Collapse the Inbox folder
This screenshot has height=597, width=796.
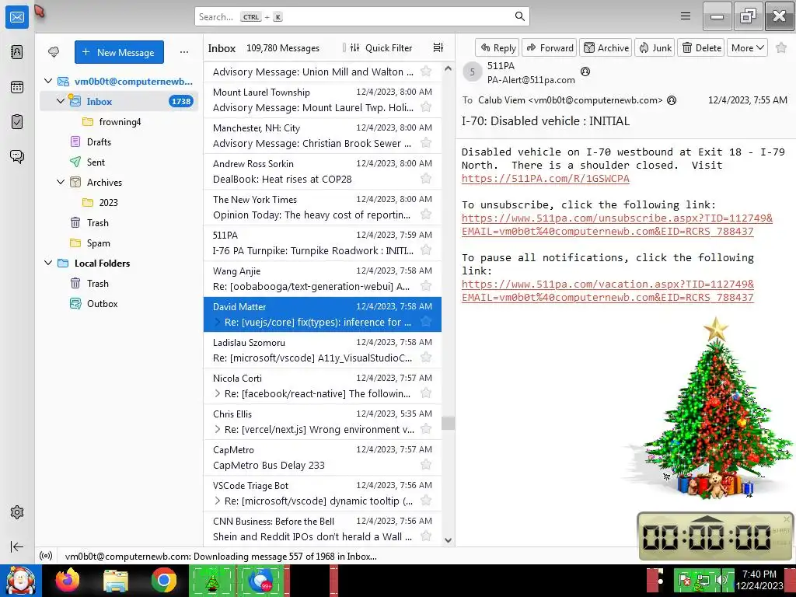coord(61,101)
